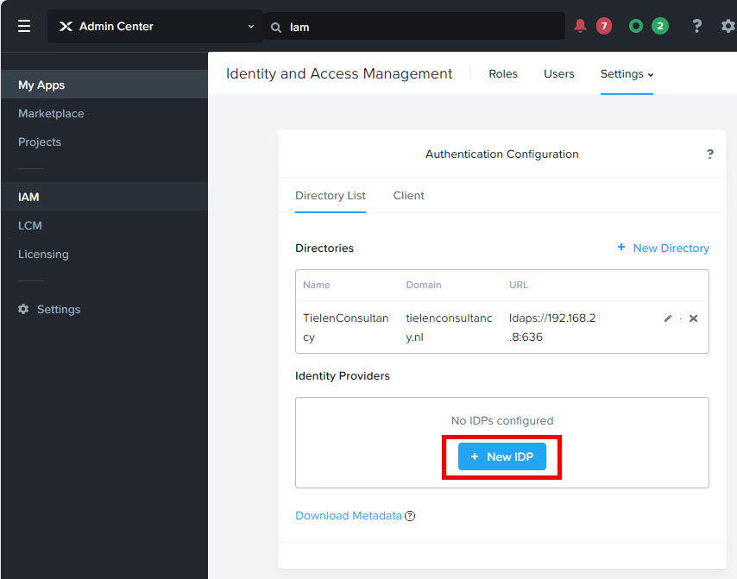Expand the Settings dropdown in the header

point(627,74)
